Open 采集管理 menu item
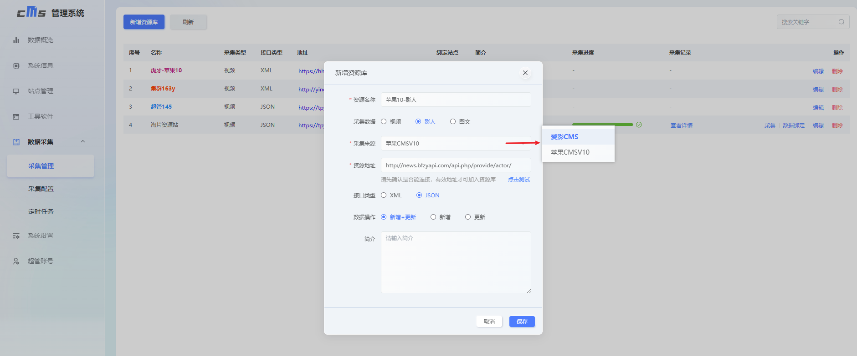 point(51,166)
